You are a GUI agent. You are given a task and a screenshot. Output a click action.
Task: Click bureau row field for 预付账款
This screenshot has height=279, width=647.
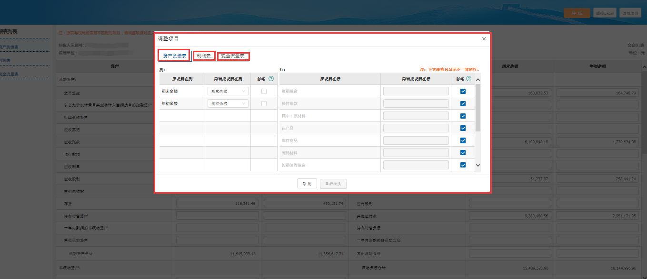click(x=416, y=103)
